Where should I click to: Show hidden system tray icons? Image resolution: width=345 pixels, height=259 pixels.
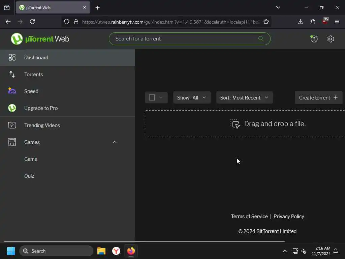(x=284, y=251)
